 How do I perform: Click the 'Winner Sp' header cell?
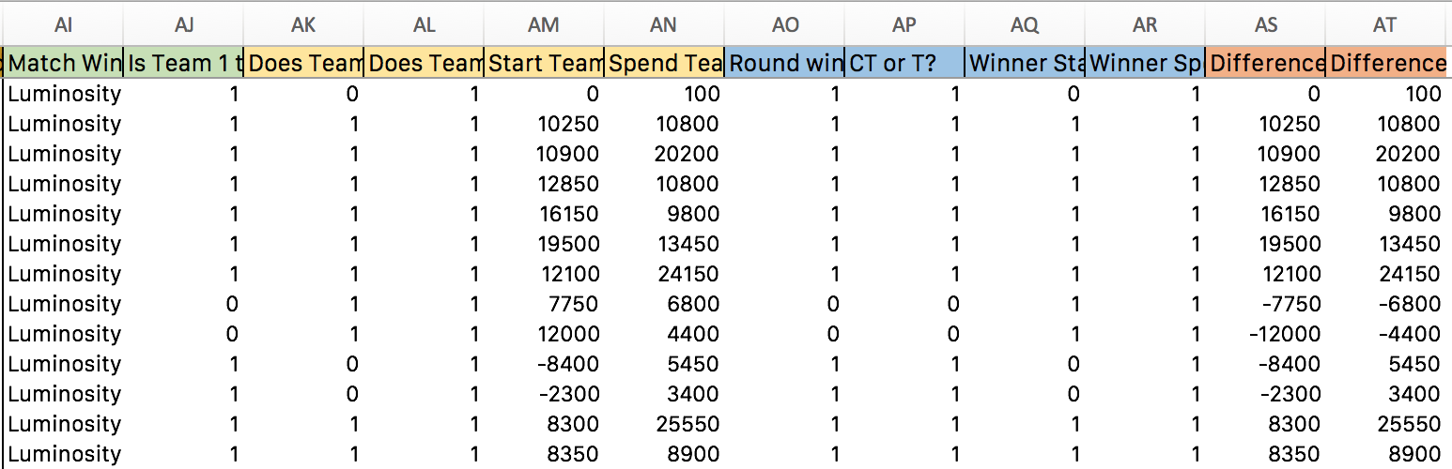coord(1145,63)
